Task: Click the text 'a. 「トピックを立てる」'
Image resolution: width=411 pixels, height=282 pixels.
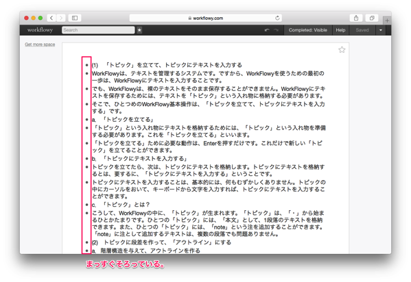Action: tap(122, 120)
